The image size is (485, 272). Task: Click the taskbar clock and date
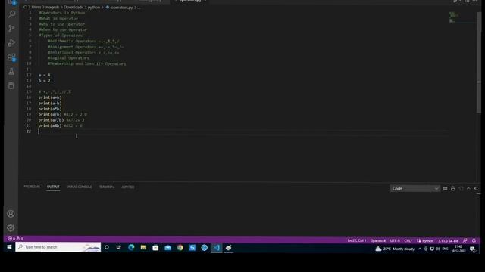(x=458, y=249)
